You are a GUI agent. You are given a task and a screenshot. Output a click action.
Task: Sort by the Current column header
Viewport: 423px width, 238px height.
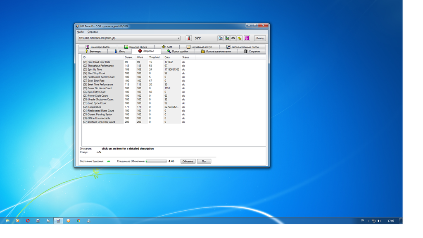tap(130, 57)
